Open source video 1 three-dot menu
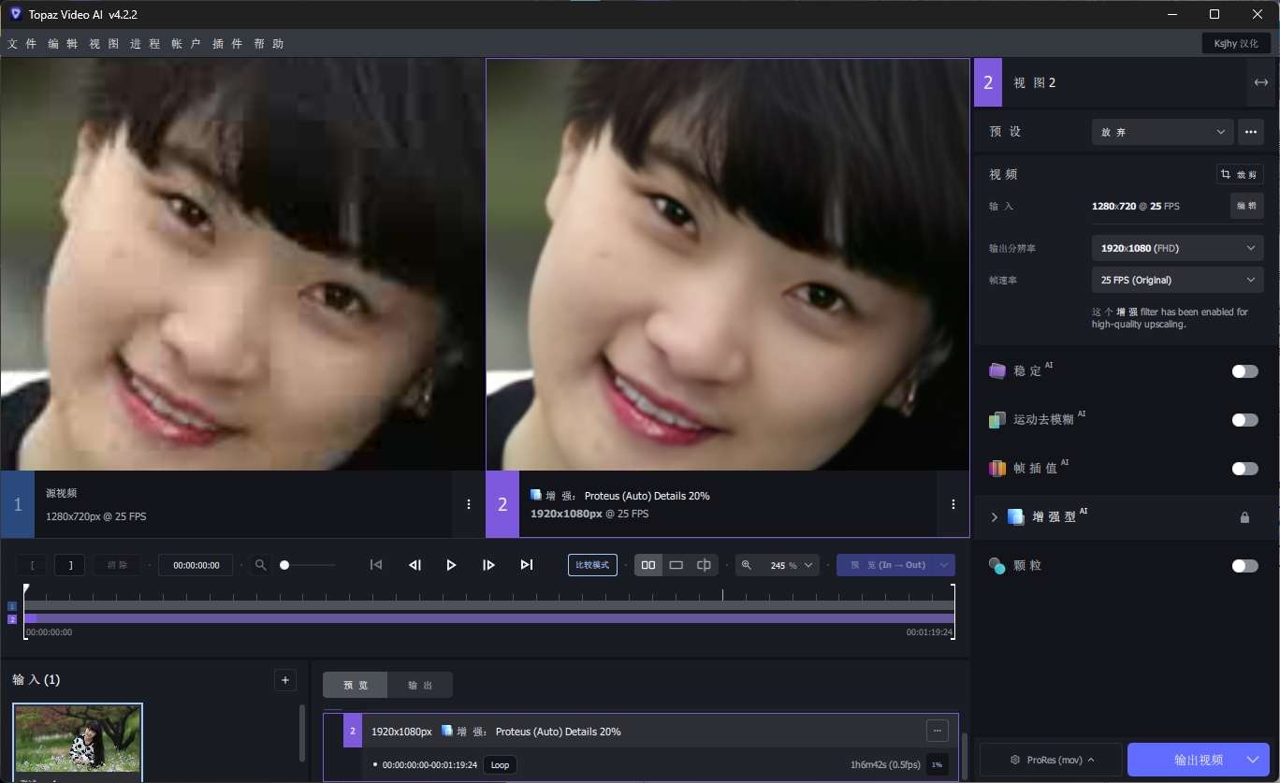Viewport: 1280px width, 783px height. pyautogui.click(x=469, y=504)
